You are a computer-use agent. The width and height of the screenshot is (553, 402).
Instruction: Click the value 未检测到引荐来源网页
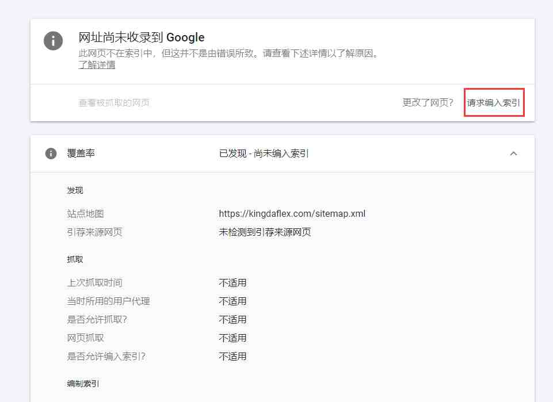265,232
